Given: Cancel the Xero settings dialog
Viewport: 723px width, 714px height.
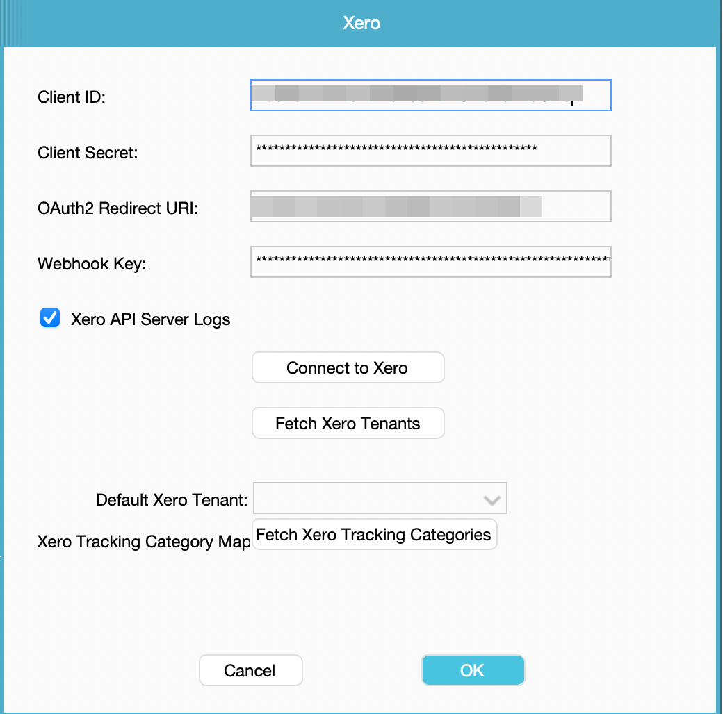Looking at the screenshot, I should [x=250, y=670].
